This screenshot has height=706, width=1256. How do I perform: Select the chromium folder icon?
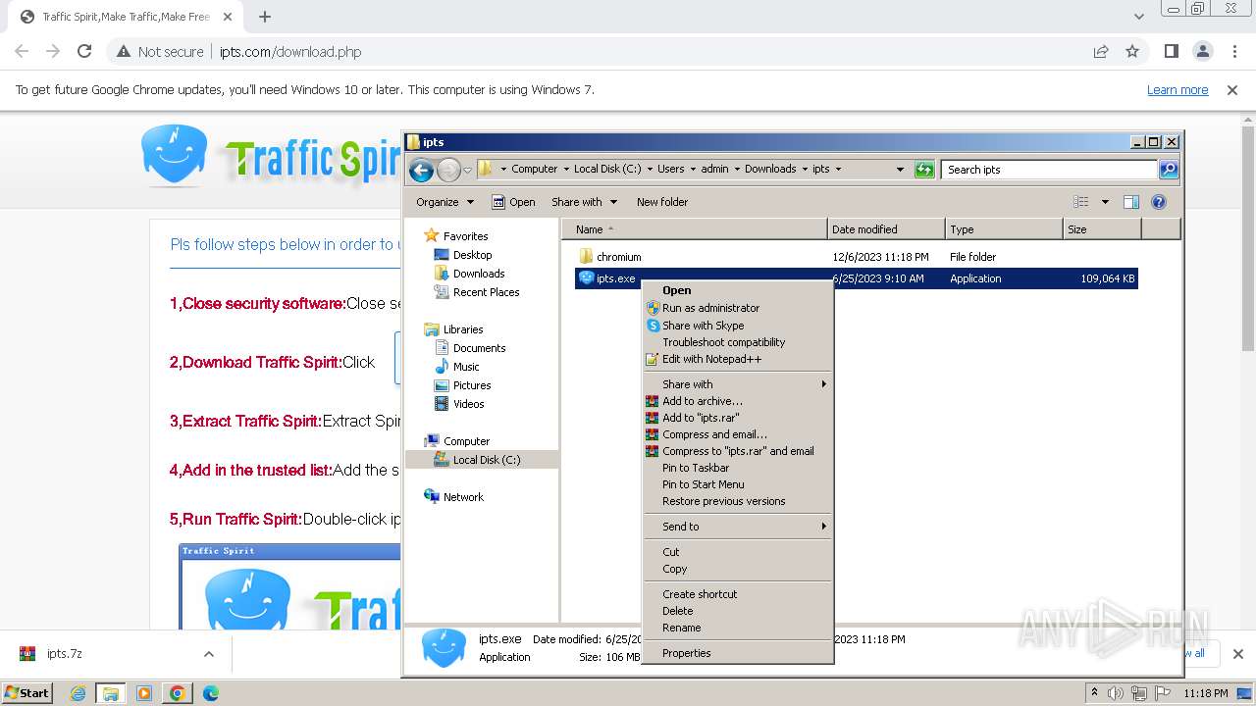coord(586,257)
